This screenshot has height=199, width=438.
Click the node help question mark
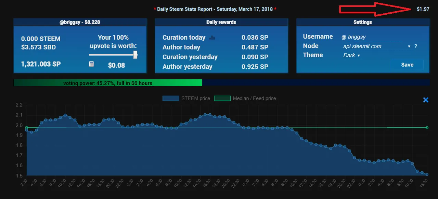(416, 46)
